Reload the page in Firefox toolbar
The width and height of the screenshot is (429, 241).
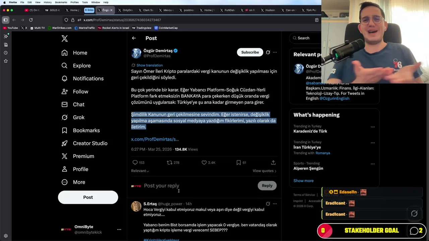pyautogui.click(x=31, y=20)
